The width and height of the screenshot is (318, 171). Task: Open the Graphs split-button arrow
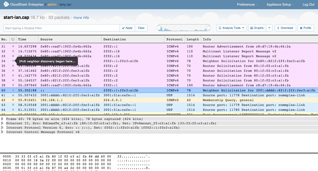[269, 28]
